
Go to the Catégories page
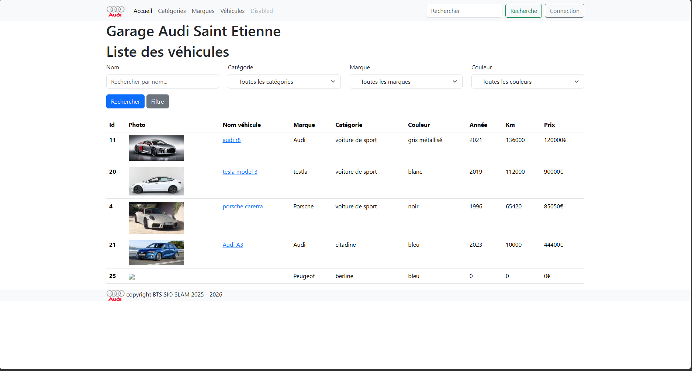point(172,11)
